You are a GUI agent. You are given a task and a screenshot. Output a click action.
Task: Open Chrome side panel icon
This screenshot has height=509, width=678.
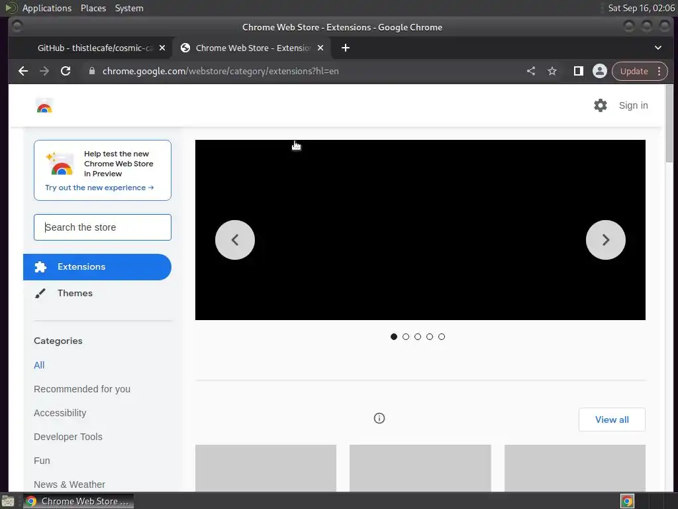coord(578,71)
